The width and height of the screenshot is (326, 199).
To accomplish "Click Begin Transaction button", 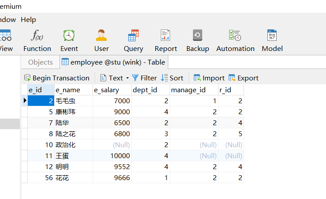I will [x=57, y=78].
